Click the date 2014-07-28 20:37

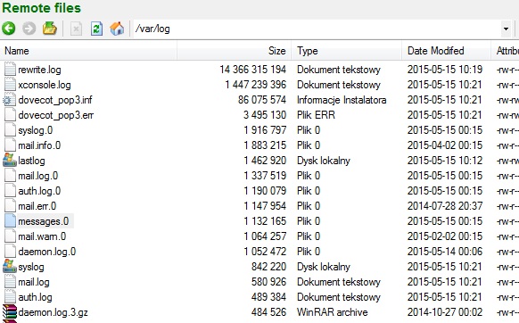445,206
